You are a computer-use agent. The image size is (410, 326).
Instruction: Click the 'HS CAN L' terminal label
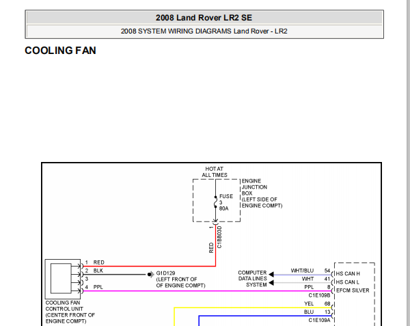point(348,282)
